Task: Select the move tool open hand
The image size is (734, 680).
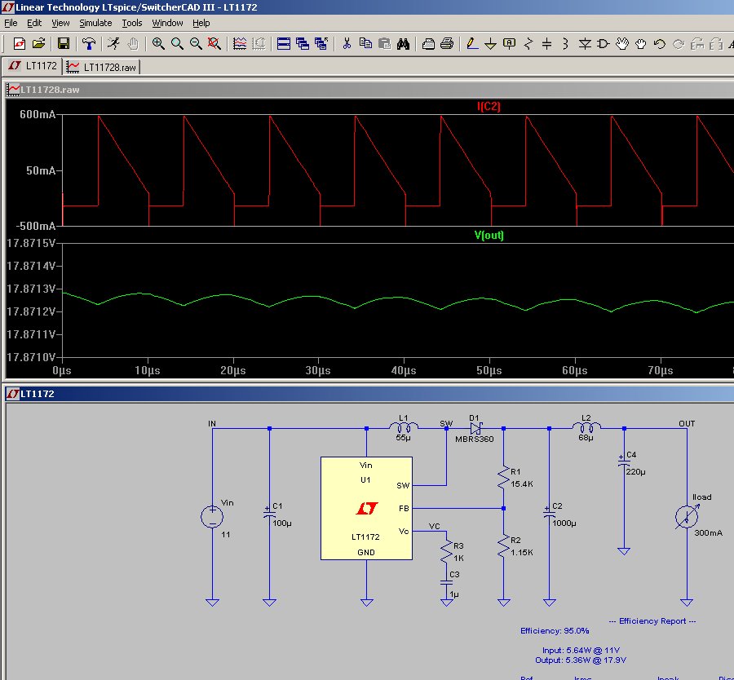Action: pos(622,43)
